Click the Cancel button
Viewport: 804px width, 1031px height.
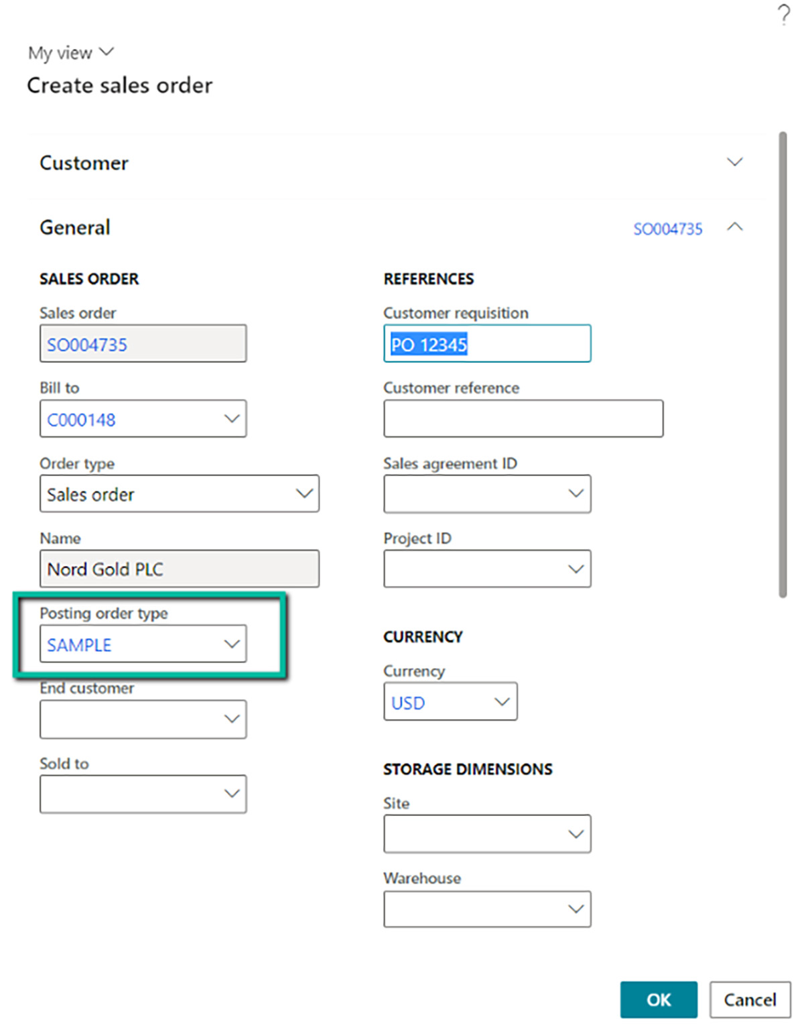750,999
